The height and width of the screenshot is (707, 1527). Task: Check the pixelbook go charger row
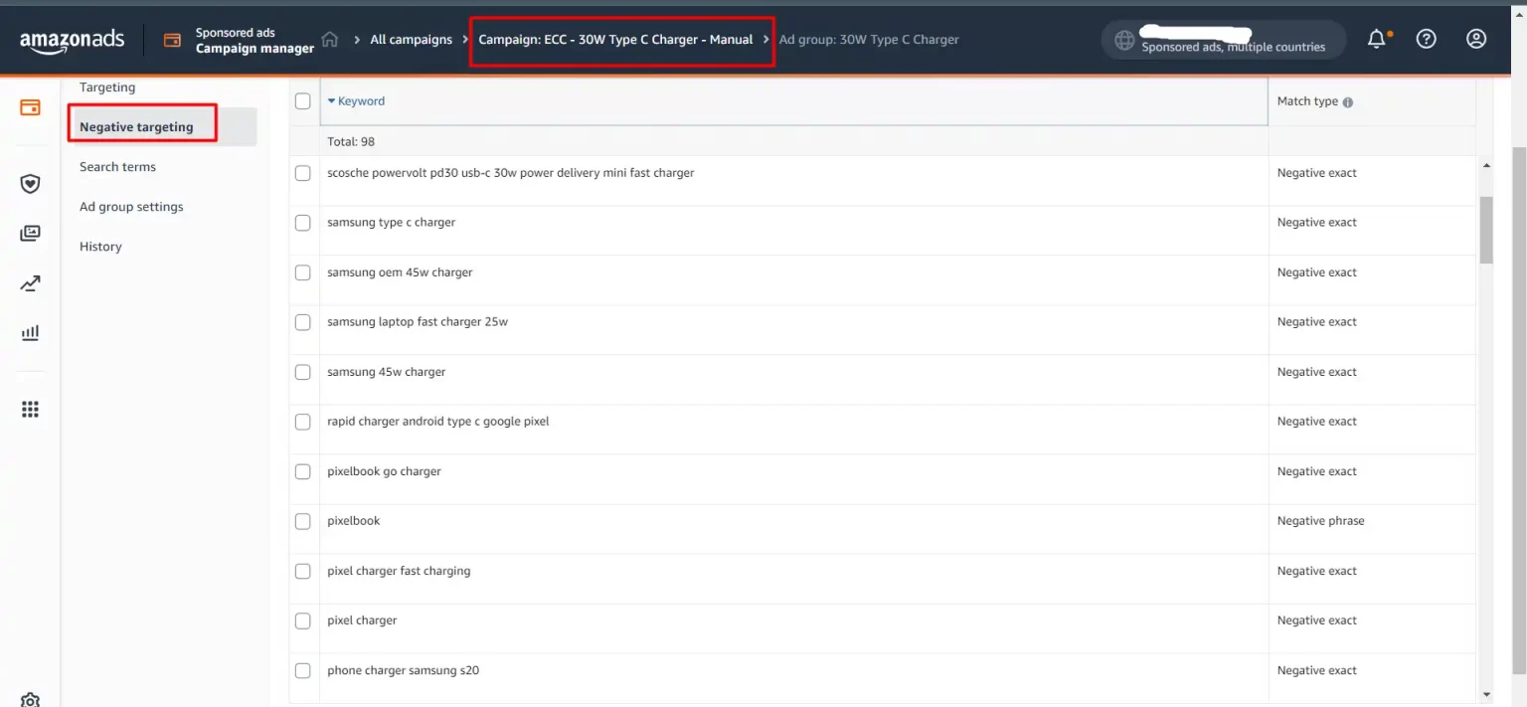pos(303,471)
